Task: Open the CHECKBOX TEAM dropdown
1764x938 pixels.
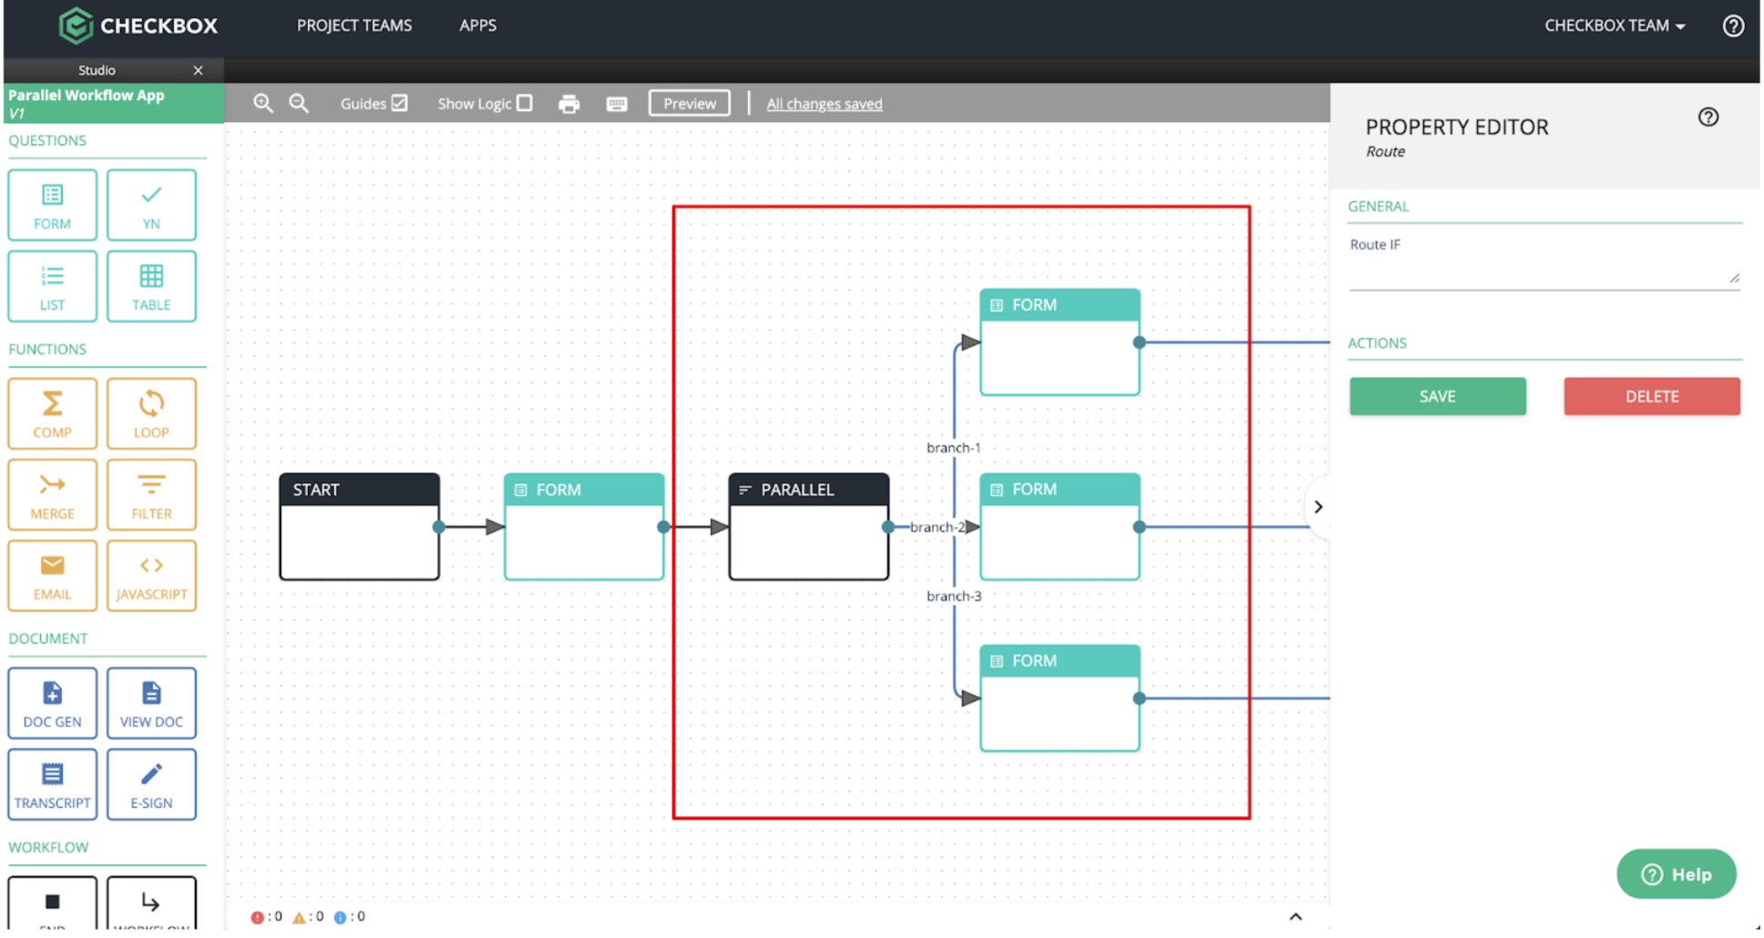Action: pyautogui.click(x=1615, y=25)
